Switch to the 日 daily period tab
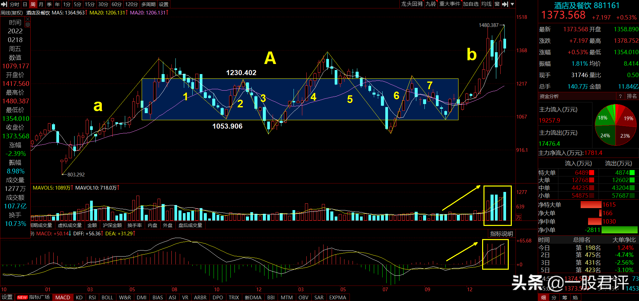 point(25,4)
